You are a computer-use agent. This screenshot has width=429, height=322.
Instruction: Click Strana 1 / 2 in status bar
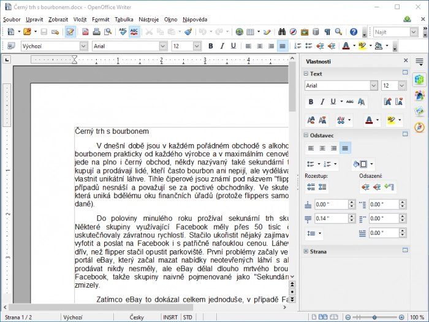pyautogui.click(x=18, y=317)
